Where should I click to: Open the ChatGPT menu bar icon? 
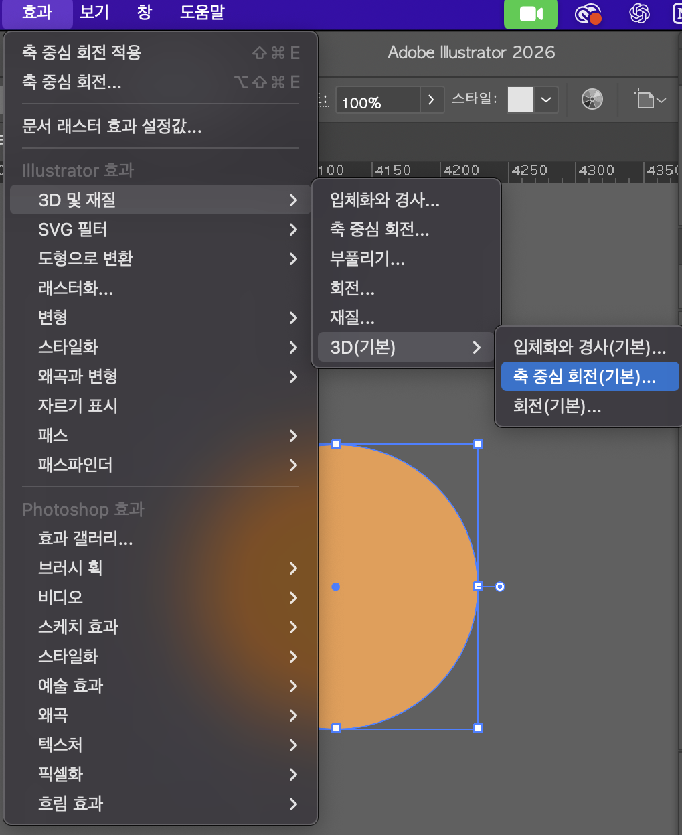tap(640, 13)
